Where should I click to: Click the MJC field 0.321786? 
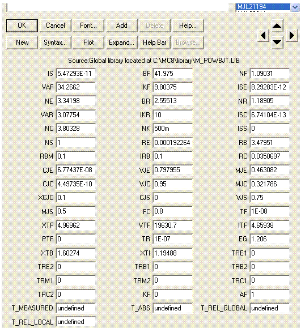click(x=270, y=184)
